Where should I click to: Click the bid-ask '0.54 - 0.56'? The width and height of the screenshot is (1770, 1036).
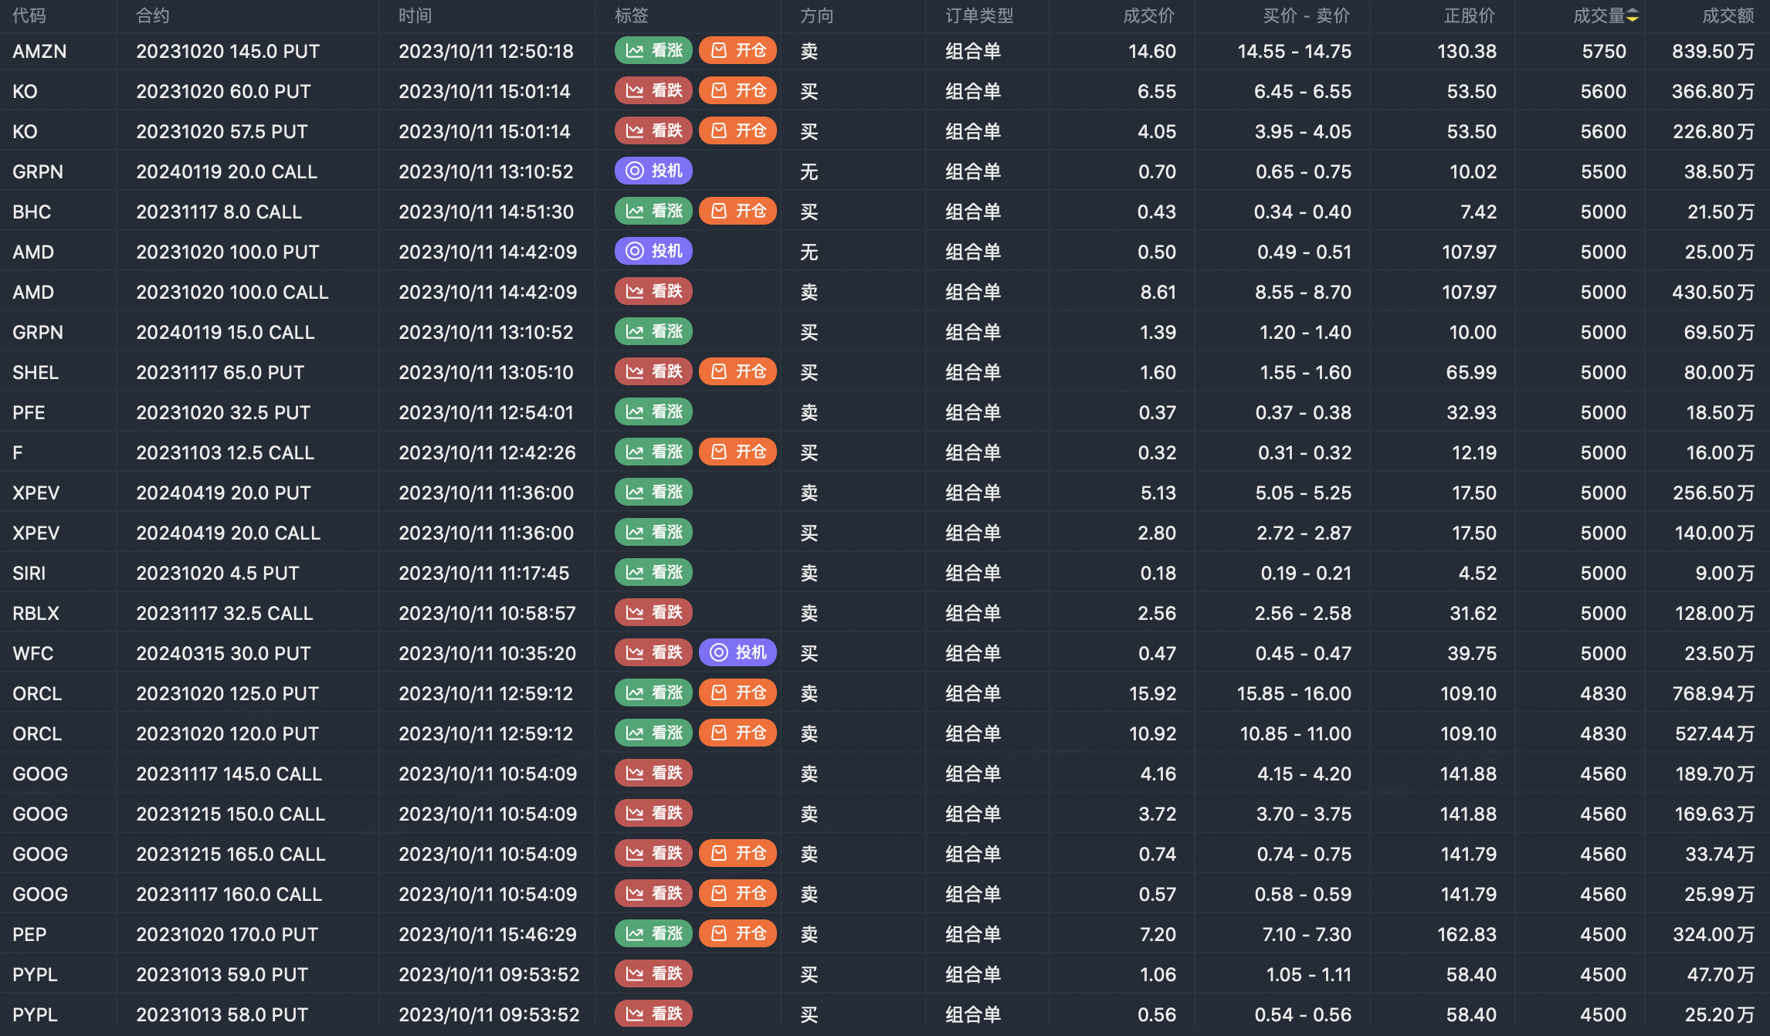(x=1303, y=1015)
